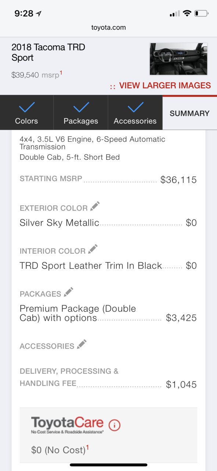
Task: Select the Summary tab
Action: point(190,113)
